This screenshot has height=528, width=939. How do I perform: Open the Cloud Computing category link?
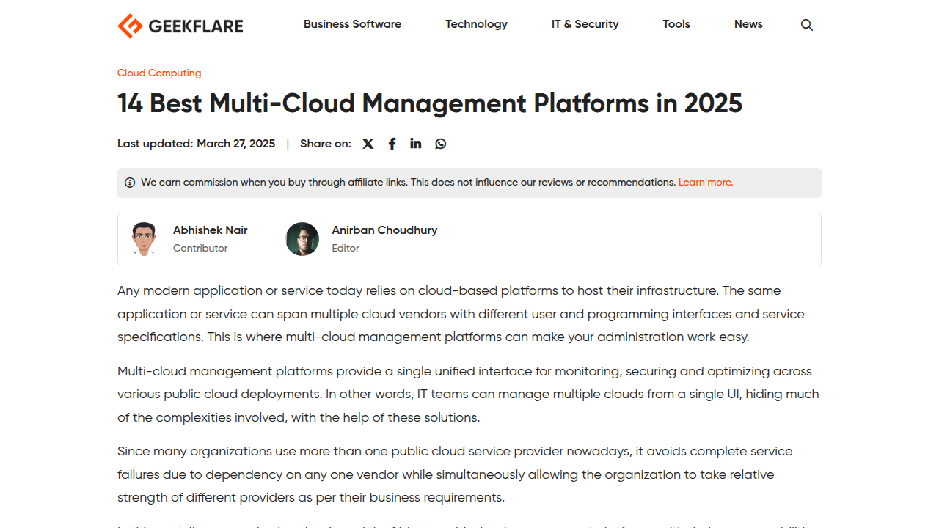click(x=159, y=73)
